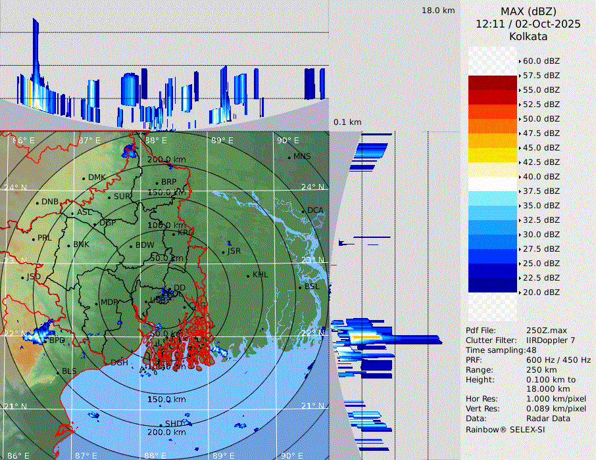Click the MNS station marker on map
596x460 pixels.
[289, 158]
